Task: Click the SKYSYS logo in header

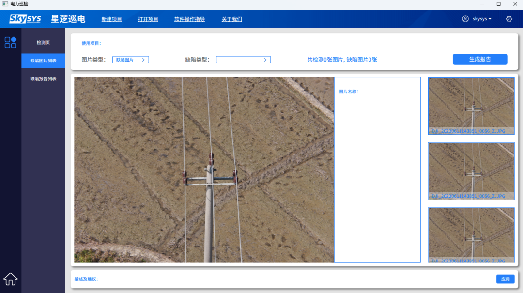Action: pyautogui.click(x=25, y=19)
